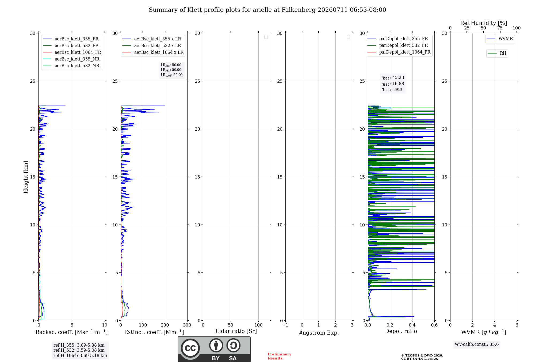Click the plot title Summary of Klett profile
Viewport: 535px width, 364px height.
coord(267,10)
